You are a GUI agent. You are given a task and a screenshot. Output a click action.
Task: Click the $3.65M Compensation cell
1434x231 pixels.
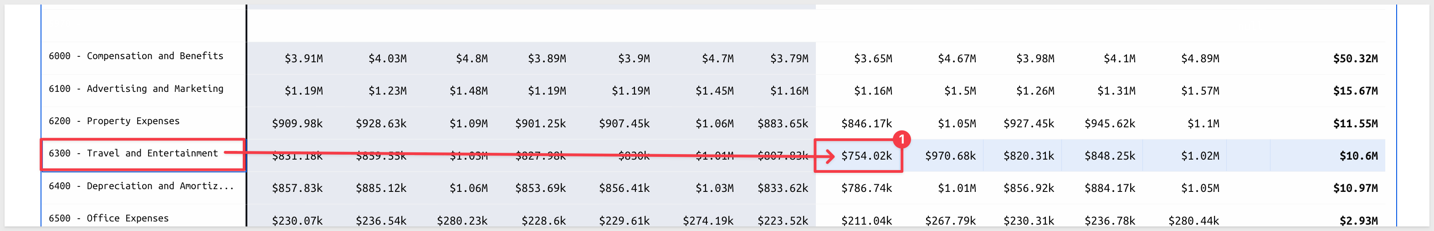pos(873,59)
